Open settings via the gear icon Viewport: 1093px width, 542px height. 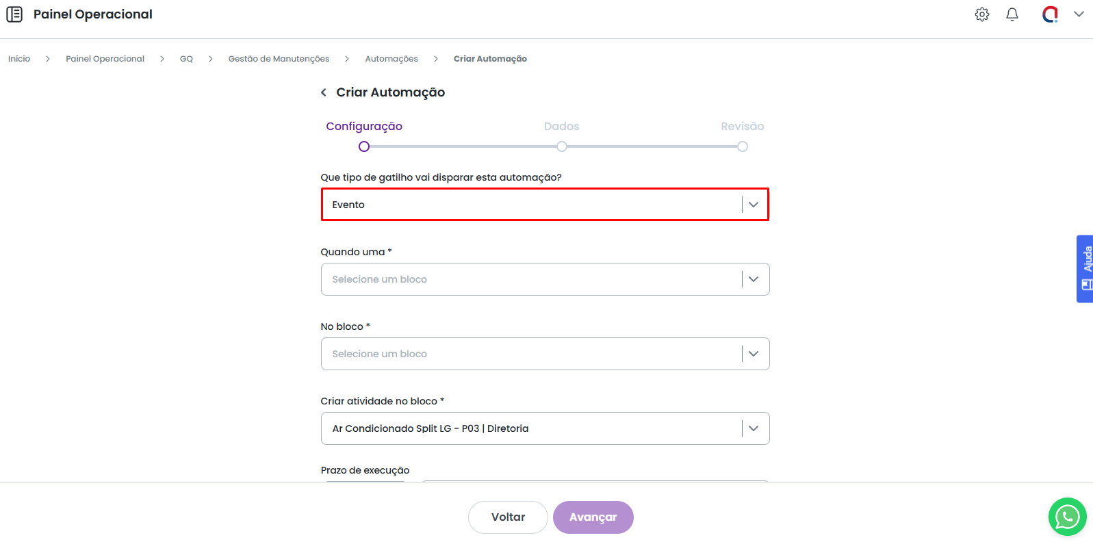pos(982,14)
